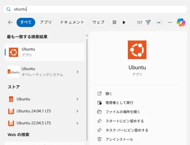
Task: Select the ウェブ filter tab
Action: [x=98, y=22]
